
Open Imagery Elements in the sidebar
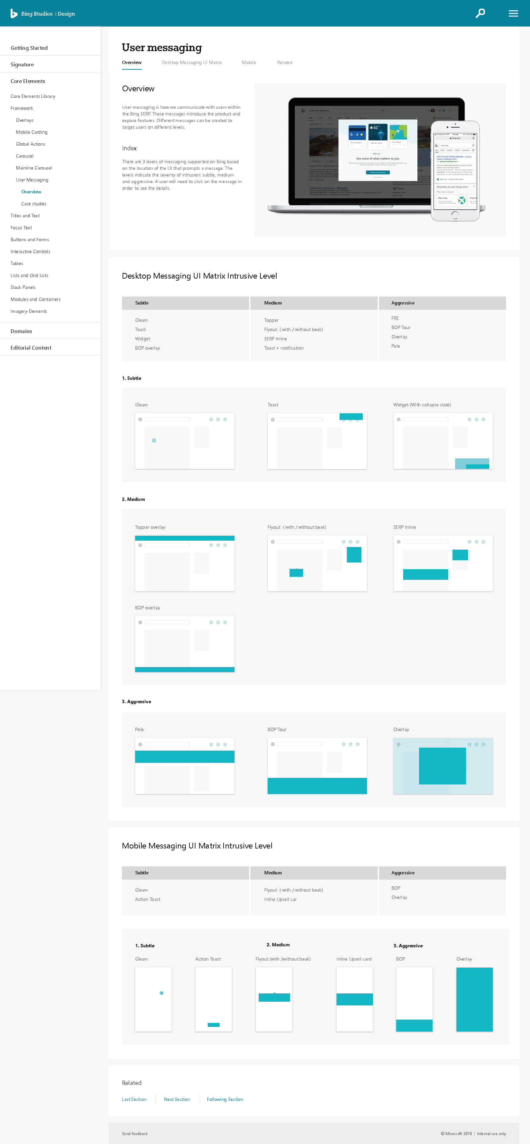[x=29, y=312]
